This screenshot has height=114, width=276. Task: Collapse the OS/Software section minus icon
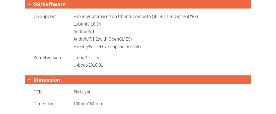coord(29,4)
